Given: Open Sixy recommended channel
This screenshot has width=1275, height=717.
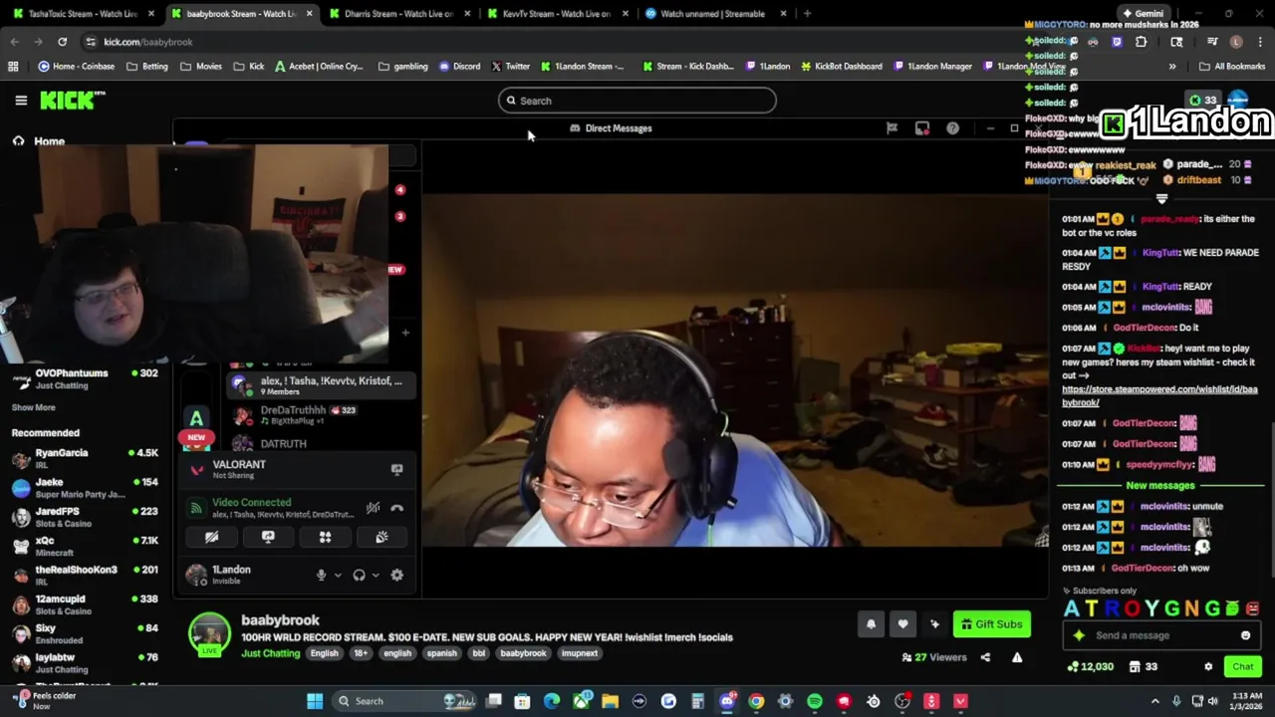Looking at the screenshot, I should point(85,633).
